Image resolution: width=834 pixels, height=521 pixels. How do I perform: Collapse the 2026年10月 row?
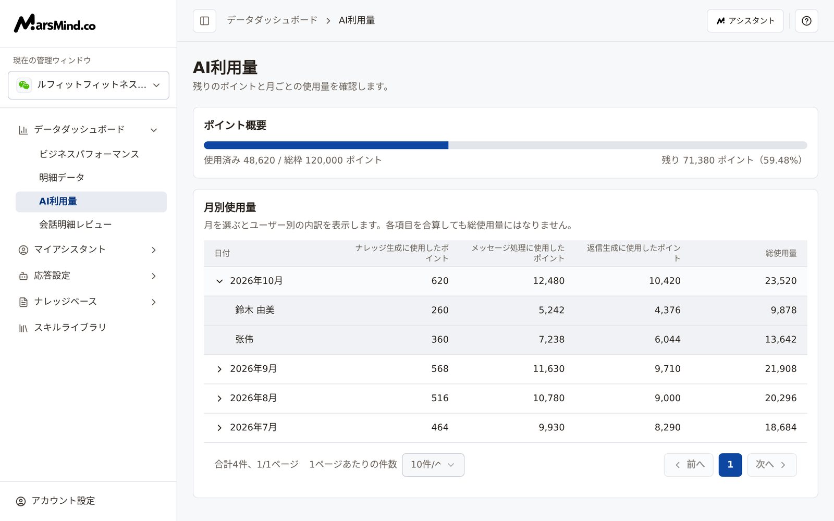click(219, 281)
